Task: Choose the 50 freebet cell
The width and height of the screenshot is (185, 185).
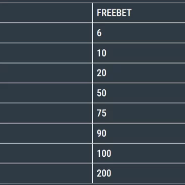Action: 139,93
